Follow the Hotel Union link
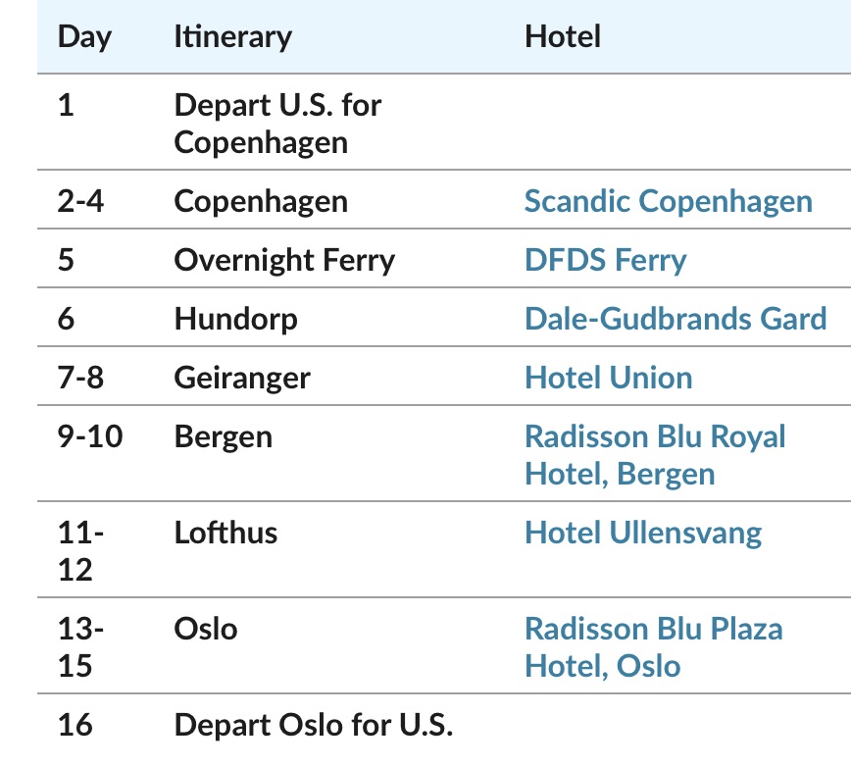This screenshot has width=851, height=766. [608, 377]
